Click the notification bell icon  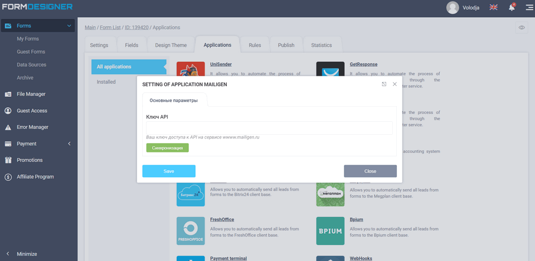pos(512,7)
